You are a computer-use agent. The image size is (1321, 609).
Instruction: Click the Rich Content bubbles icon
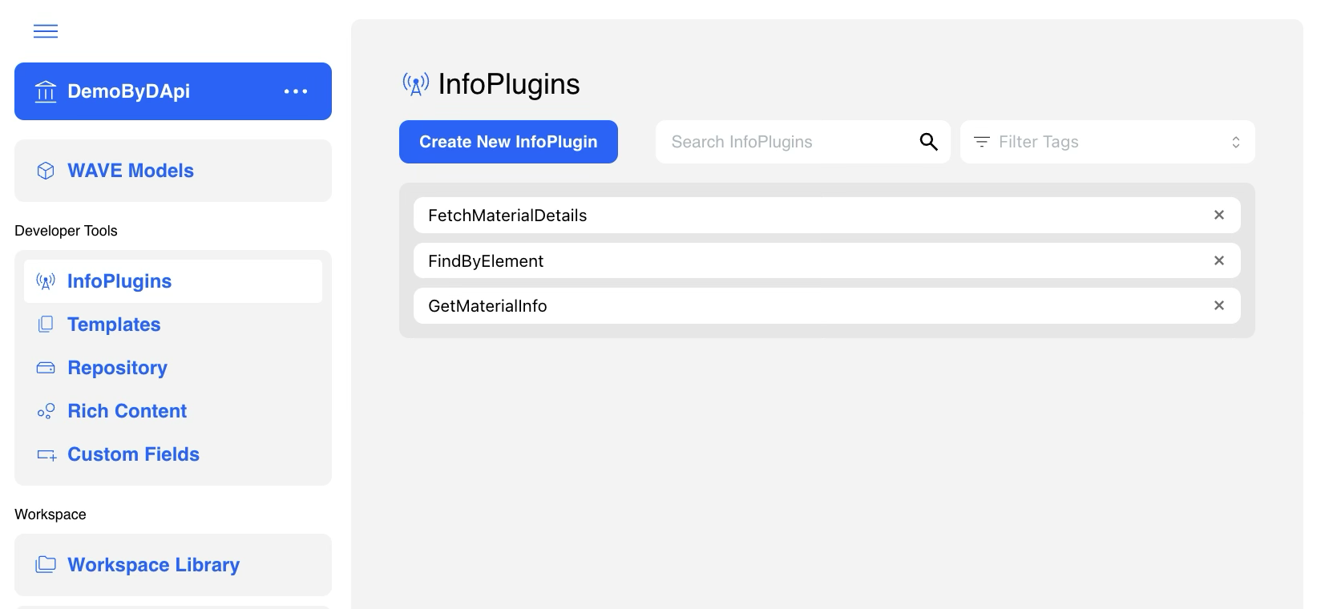click(x=46, y=411)
